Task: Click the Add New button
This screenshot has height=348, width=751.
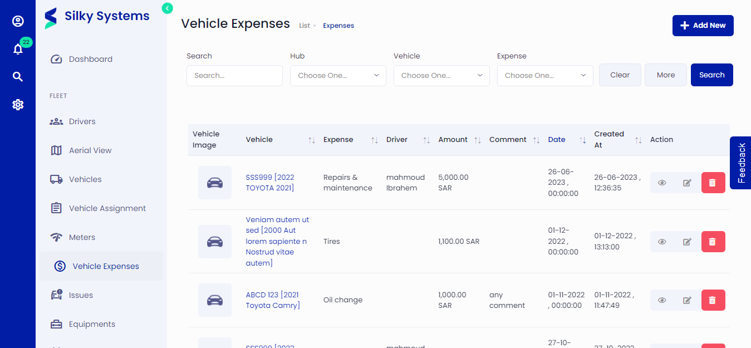Action: point(703,25)
